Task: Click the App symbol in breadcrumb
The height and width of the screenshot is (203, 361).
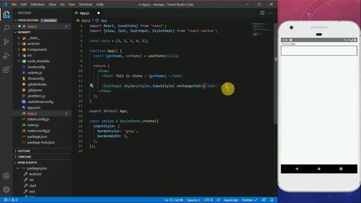Action: [104, 20]
